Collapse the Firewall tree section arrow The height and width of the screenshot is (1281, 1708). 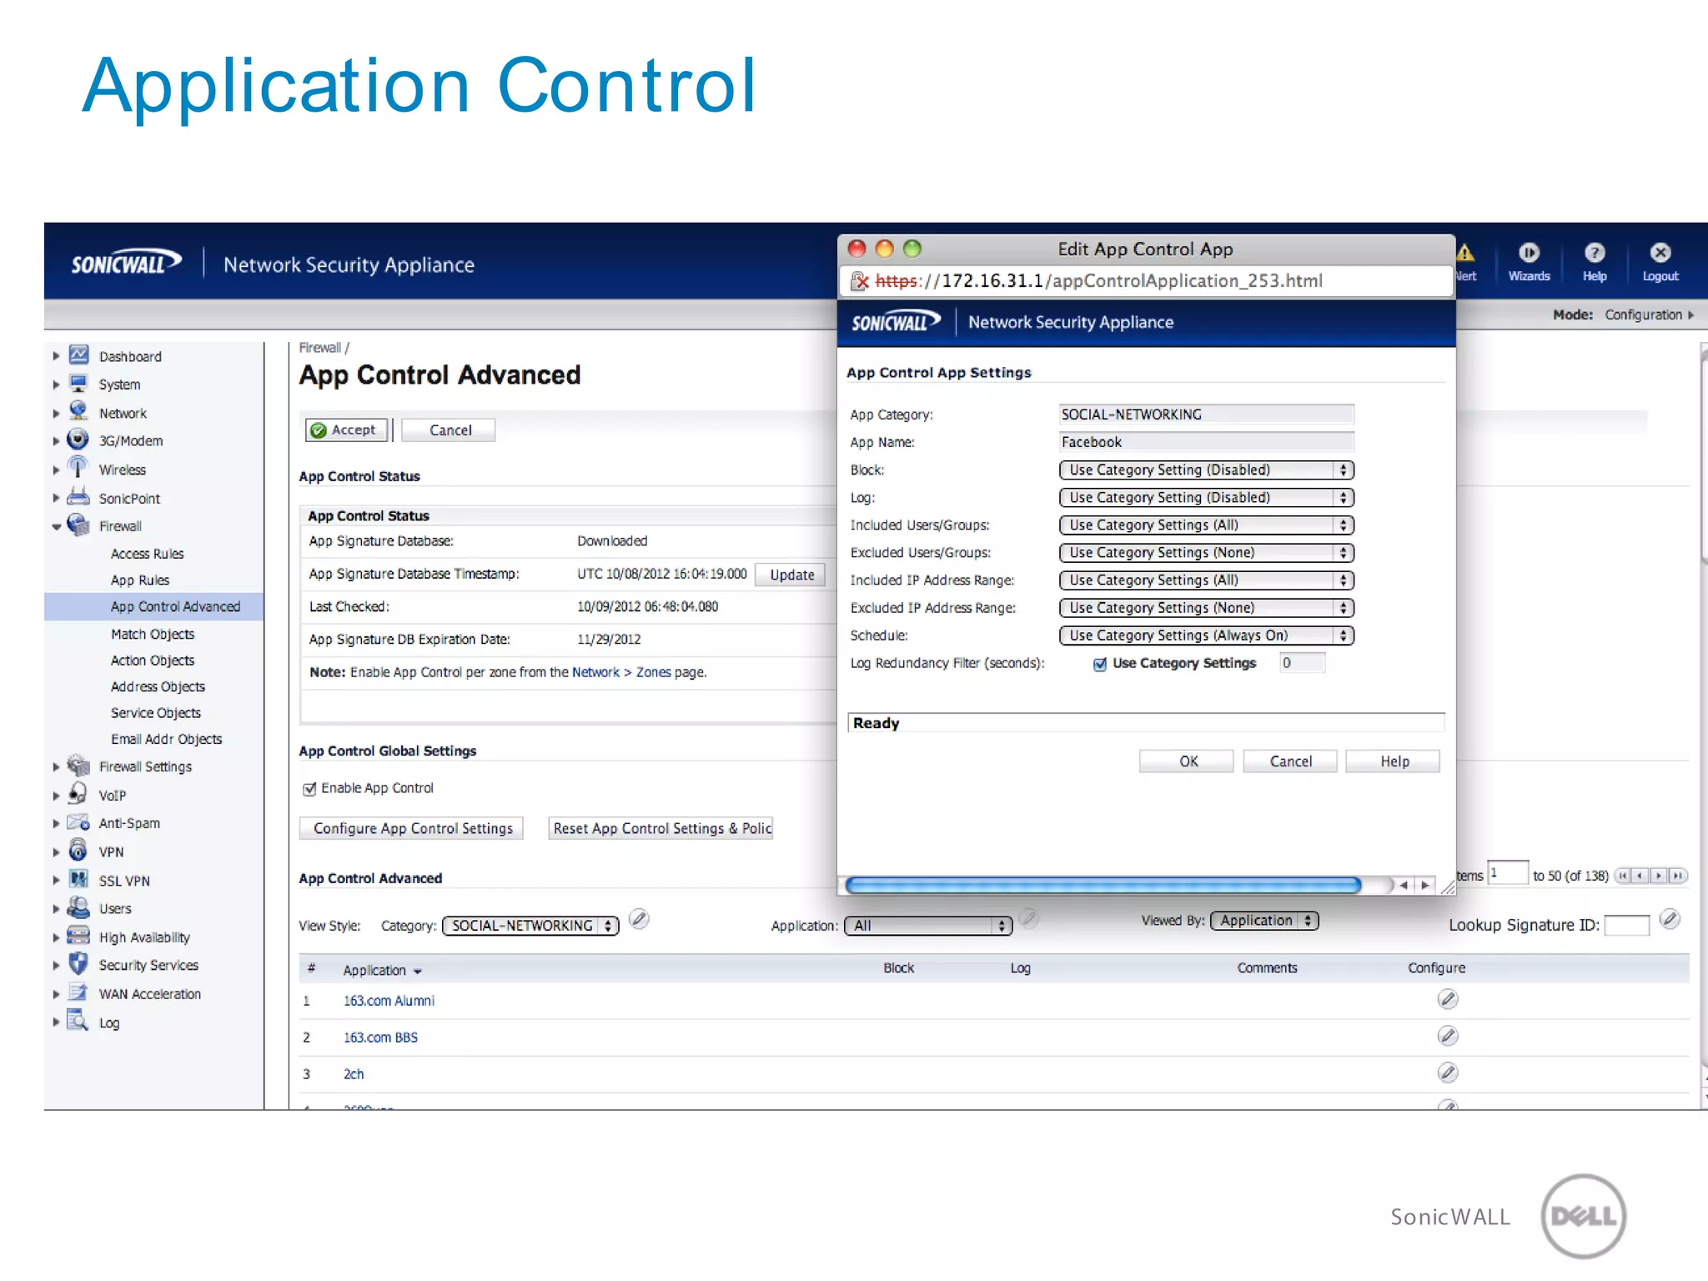point(56,526)
